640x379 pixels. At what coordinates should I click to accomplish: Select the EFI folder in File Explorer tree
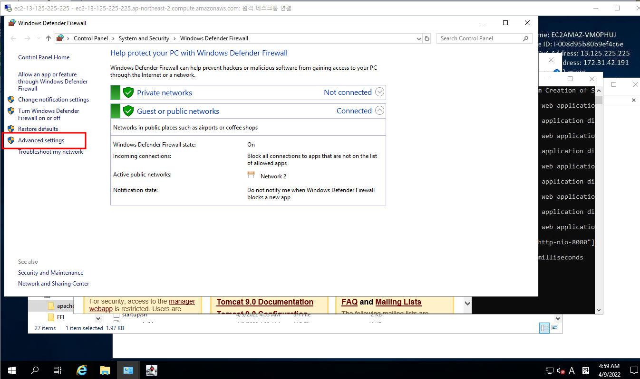tap(60, 317)
